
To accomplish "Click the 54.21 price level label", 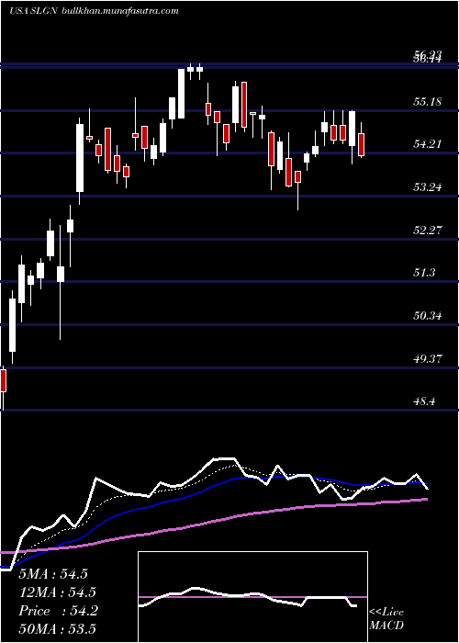I will tap(428, 144).
